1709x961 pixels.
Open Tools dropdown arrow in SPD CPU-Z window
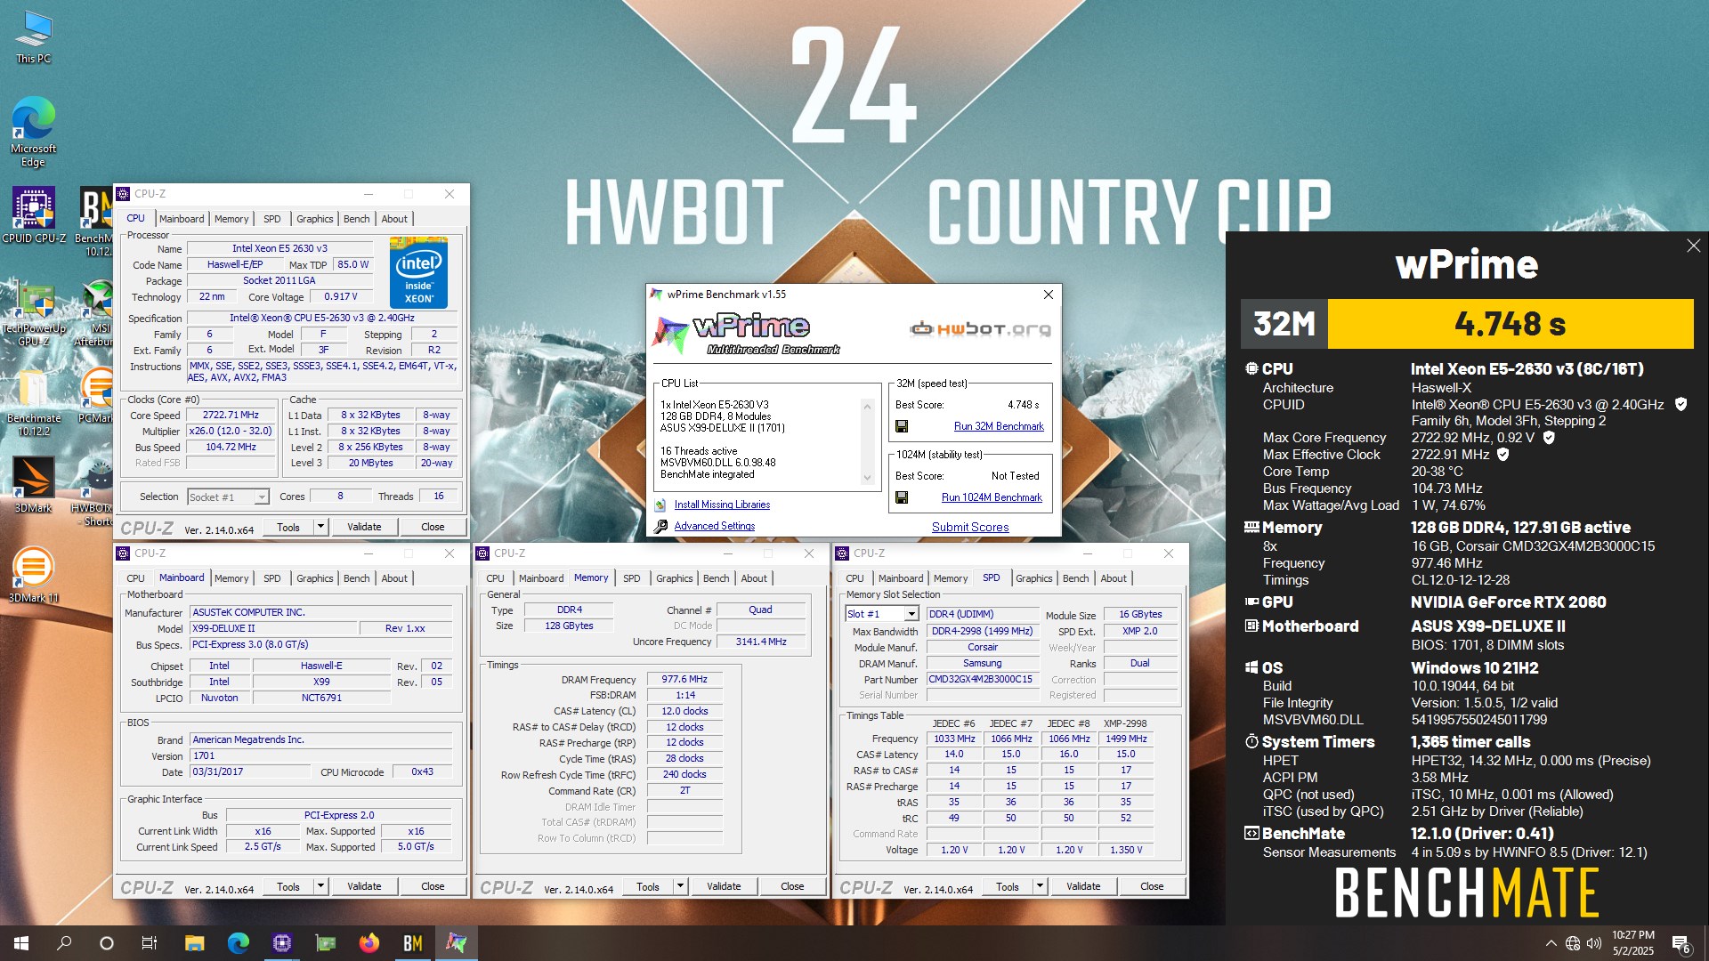click(1040, 886)
